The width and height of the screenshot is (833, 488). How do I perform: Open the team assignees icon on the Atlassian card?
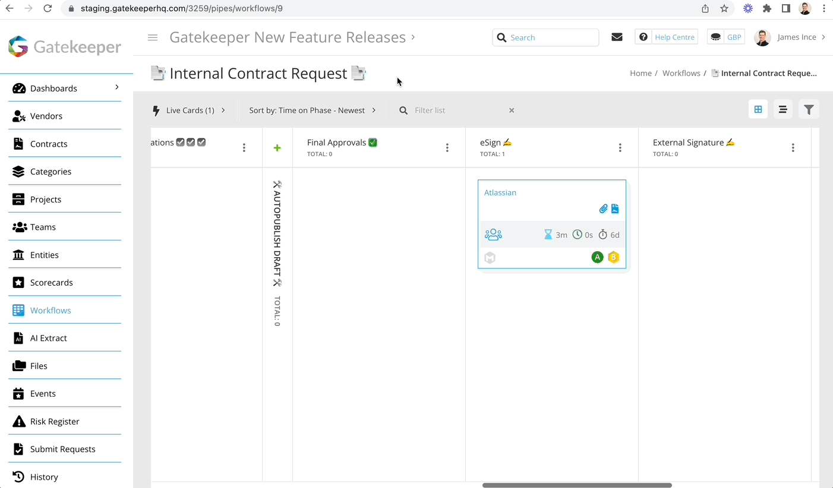(x=493, y=234)
